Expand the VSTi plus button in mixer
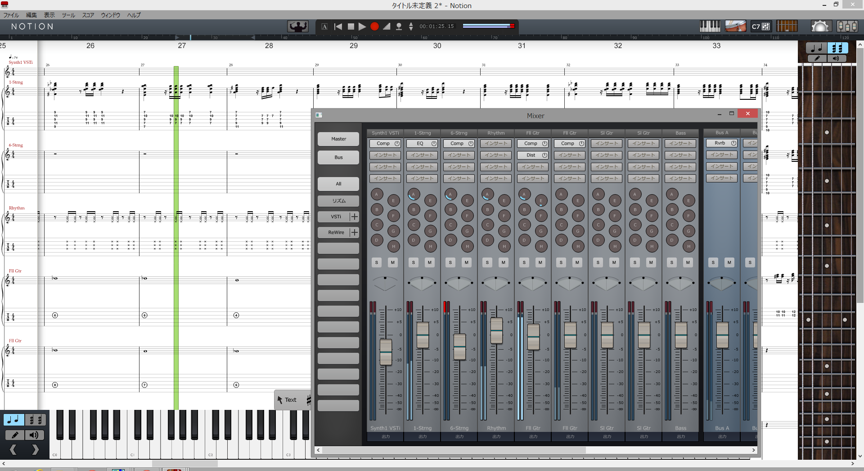The width and height of the screenshot is (864, 471). (355, 217)
